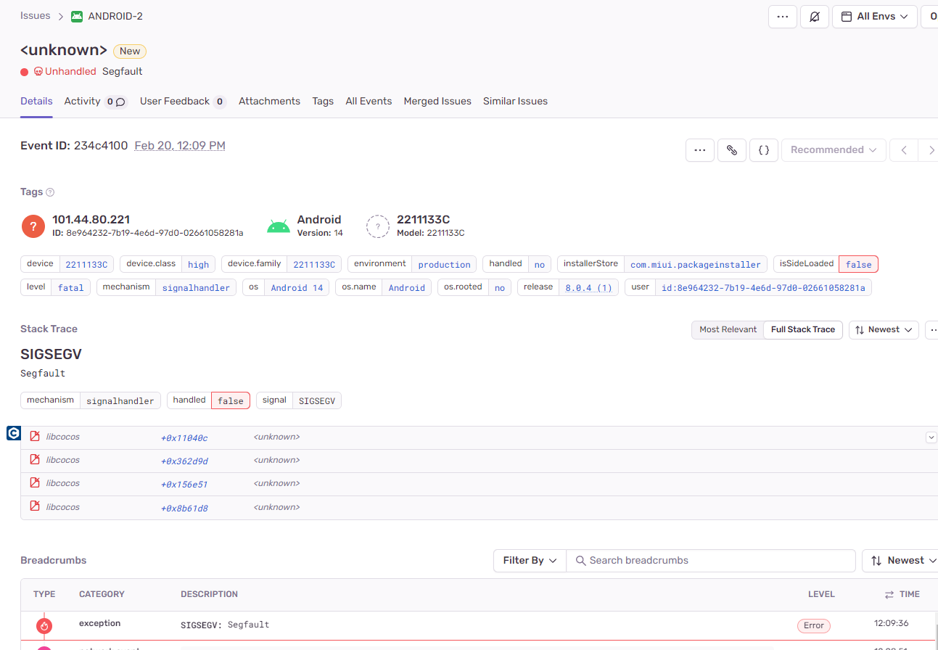Click the C platform icon beside stack frames
Image resolution: width=938 pixels, height=650 pixels.
point(13,433)
